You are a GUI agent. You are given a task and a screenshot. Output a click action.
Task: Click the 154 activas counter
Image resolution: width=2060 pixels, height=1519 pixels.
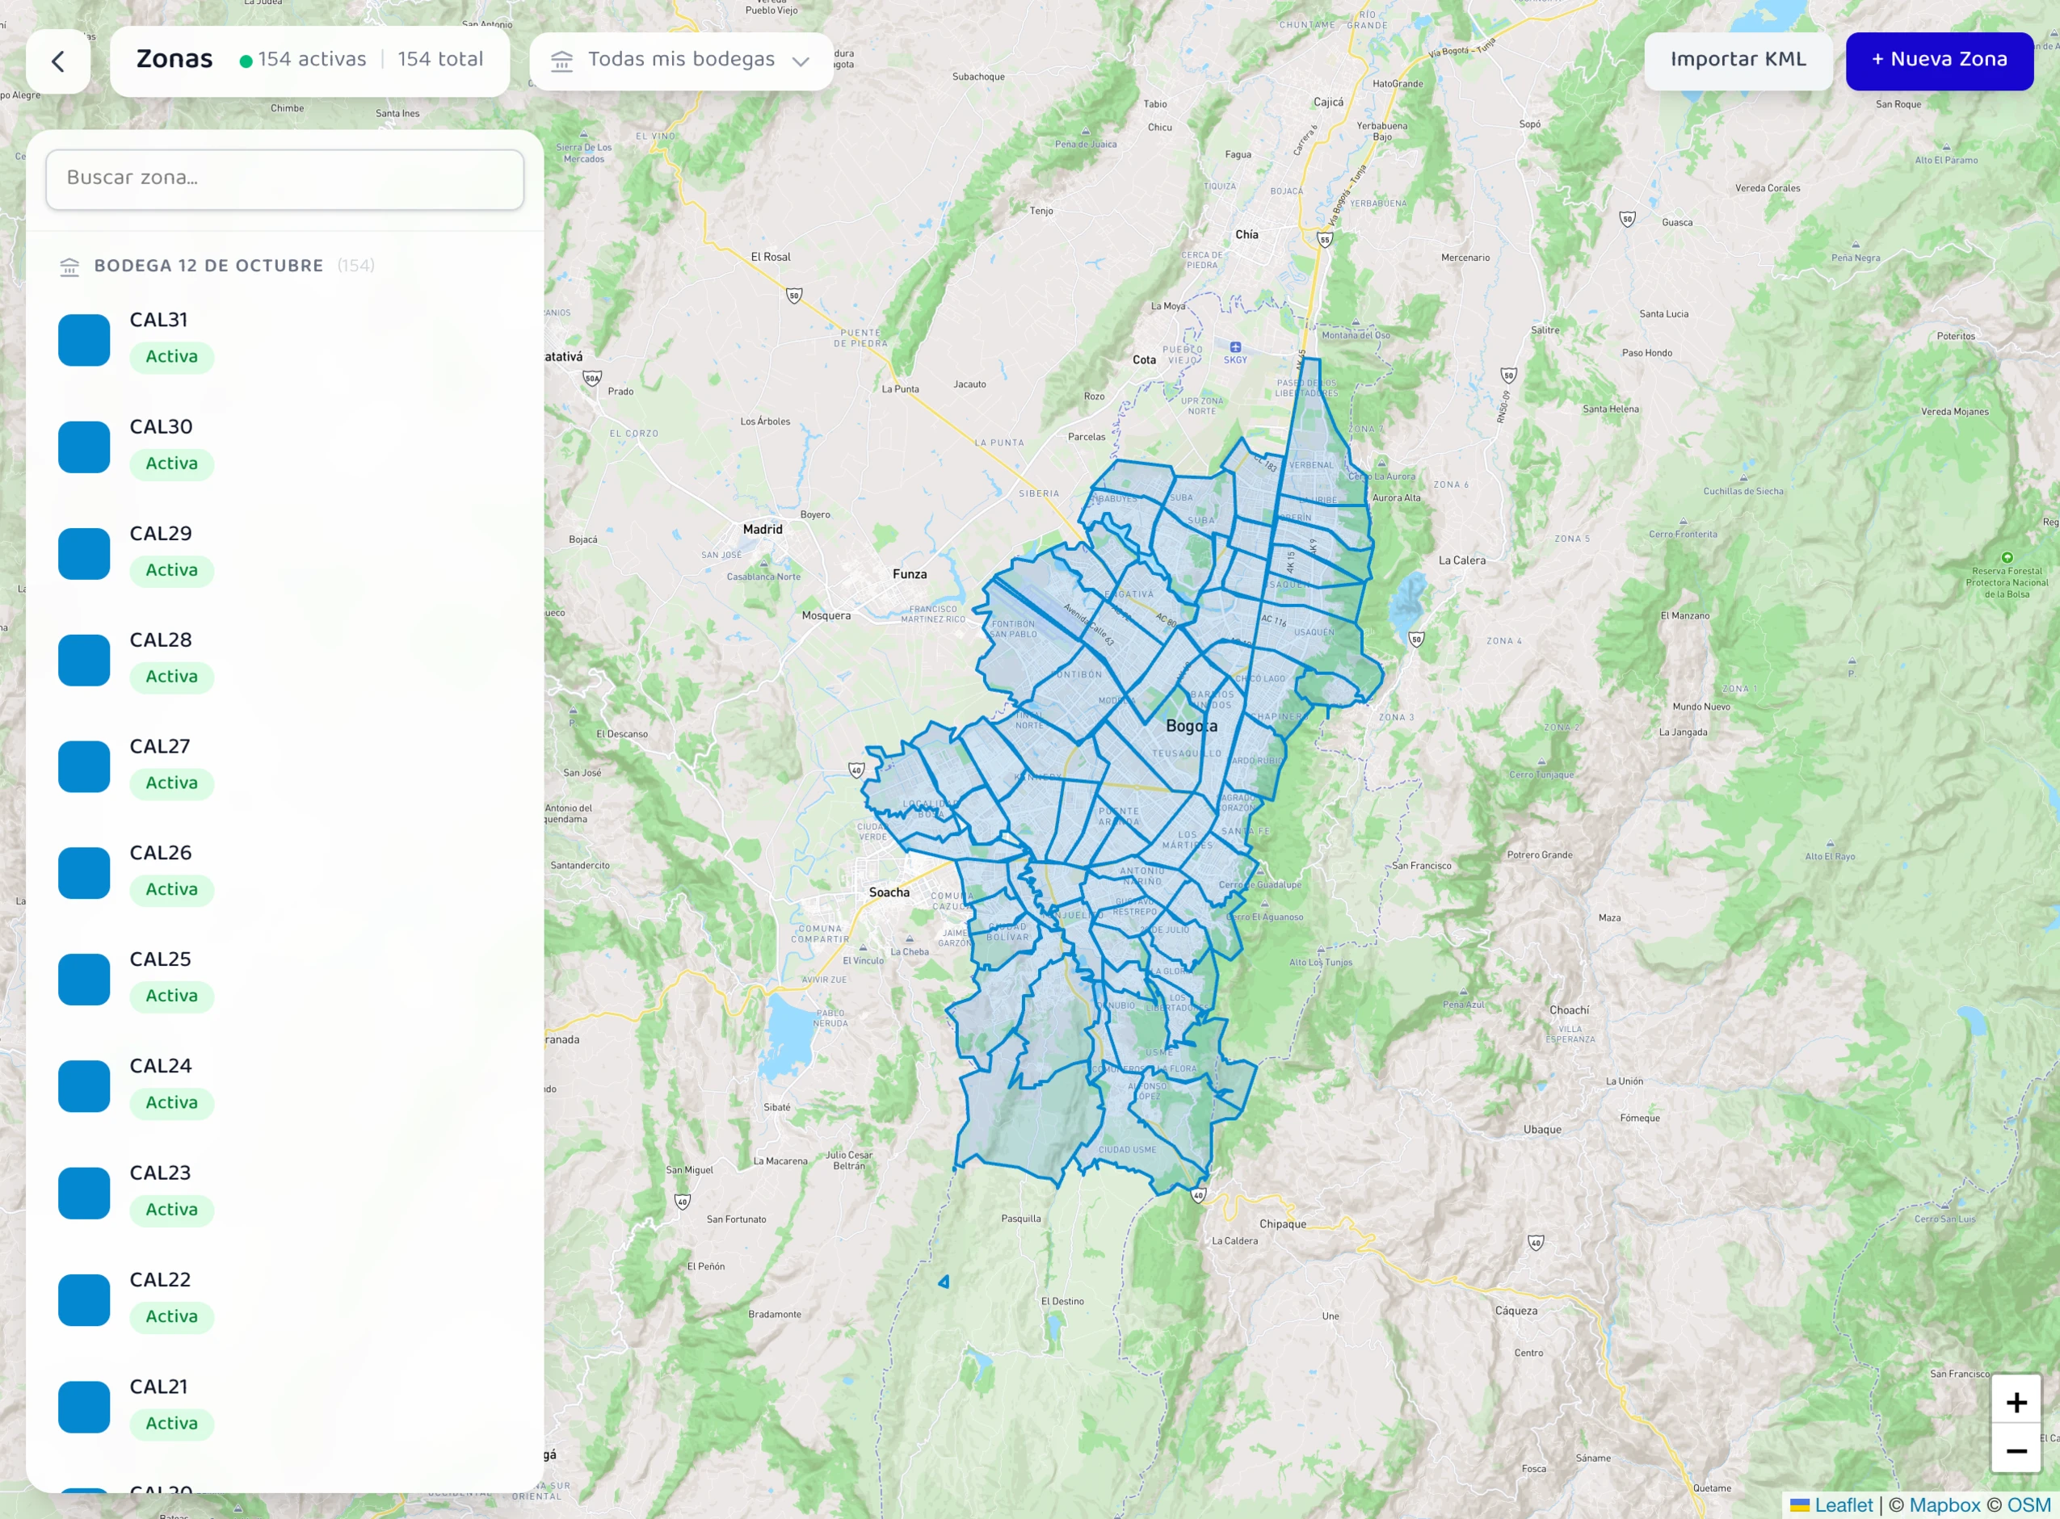point(303,60)
